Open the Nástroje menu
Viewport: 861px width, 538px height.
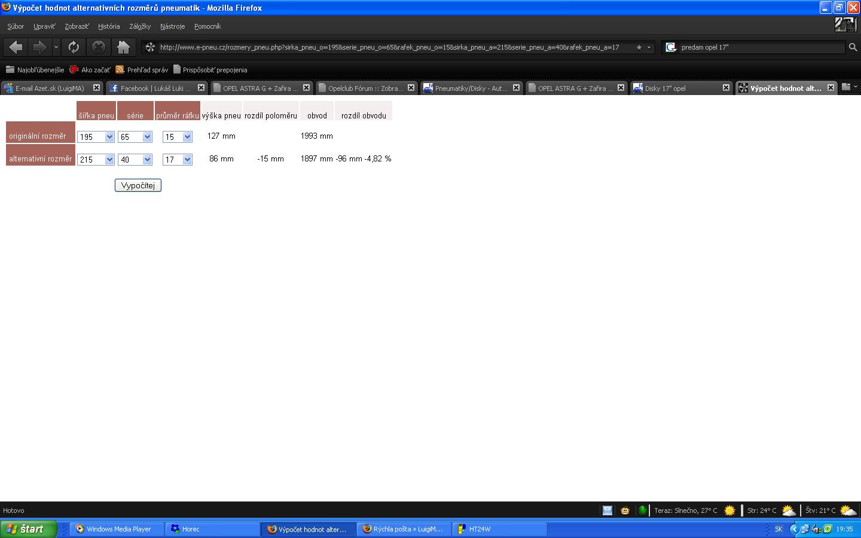172,26
